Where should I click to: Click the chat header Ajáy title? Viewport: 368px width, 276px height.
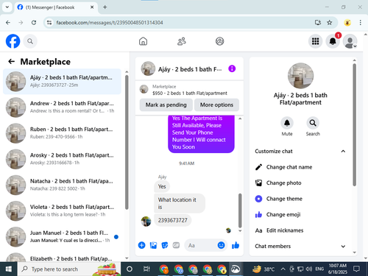pyautogui.click(x=190, y=69)
